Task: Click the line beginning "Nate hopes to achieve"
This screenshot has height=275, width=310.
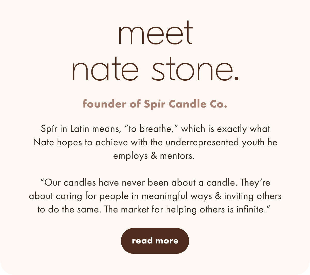Action: (155, 142)
